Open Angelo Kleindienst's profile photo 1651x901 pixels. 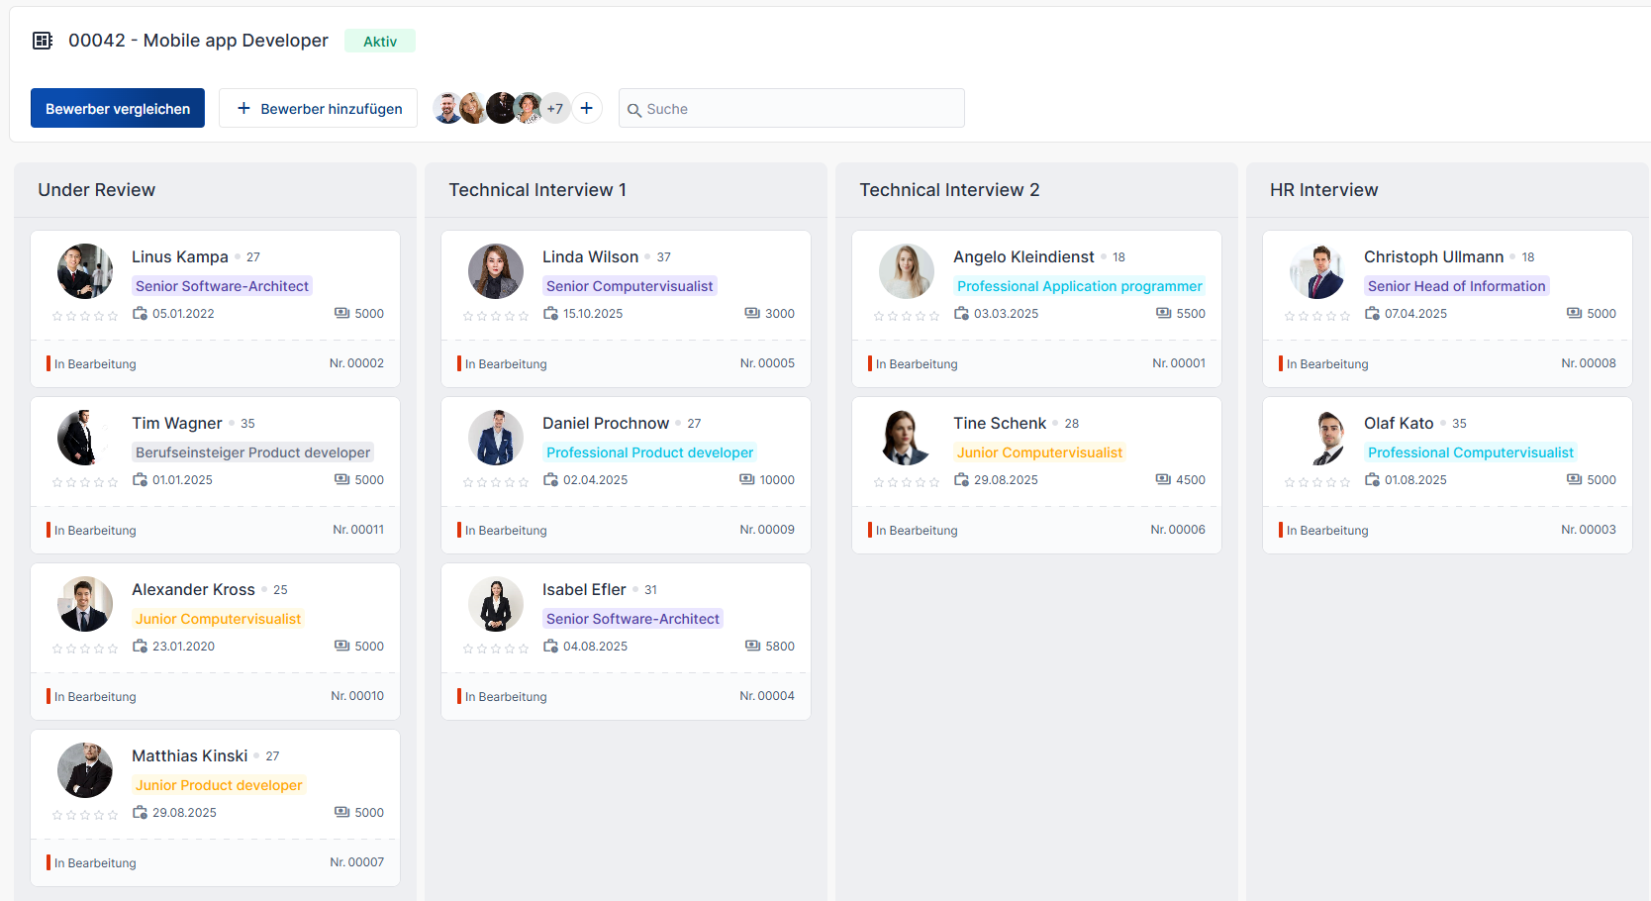[x=906, y=271]
